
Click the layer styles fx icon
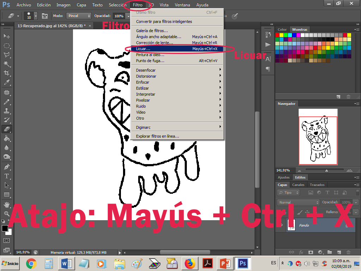(x=301, y=252)
